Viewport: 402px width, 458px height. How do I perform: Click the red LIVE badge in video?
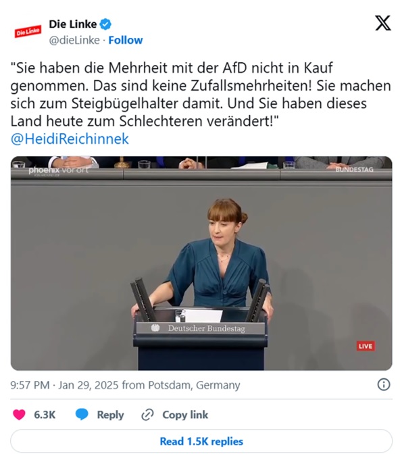(366, 346)
